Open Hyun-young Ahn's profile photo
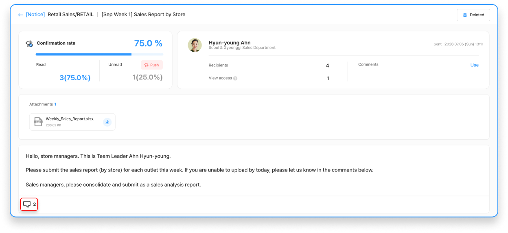This screenshot has width=508, height=233. point(195,45)
